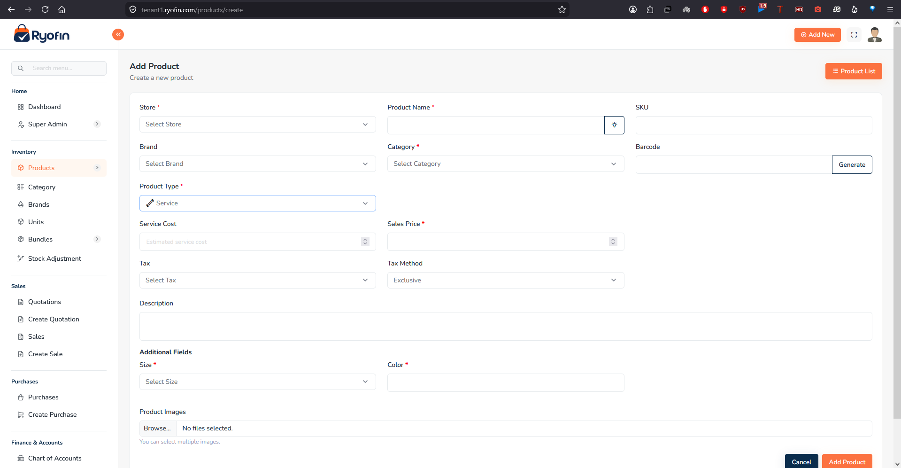Screen dimensions: 901x468
Task: Click the Bundles package icon in sidebar
Action: [21, 239]
